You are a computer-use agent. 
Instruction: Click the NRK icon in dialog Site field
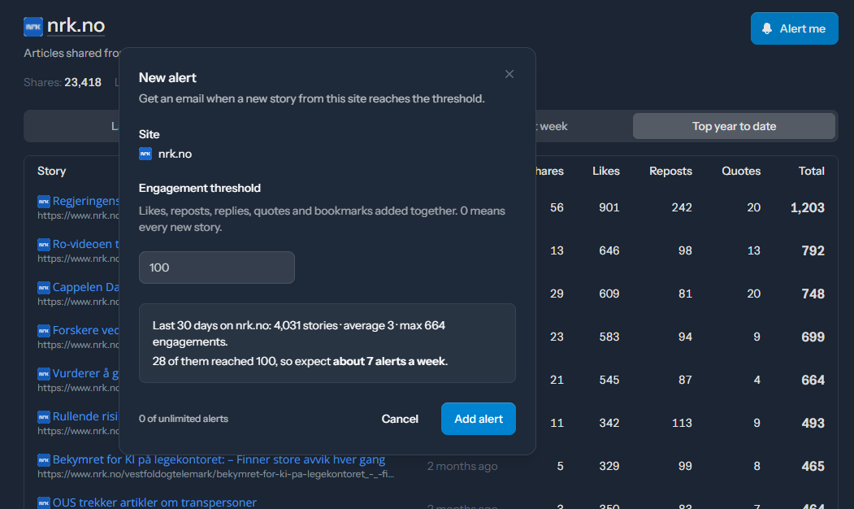tap(145, 154)
